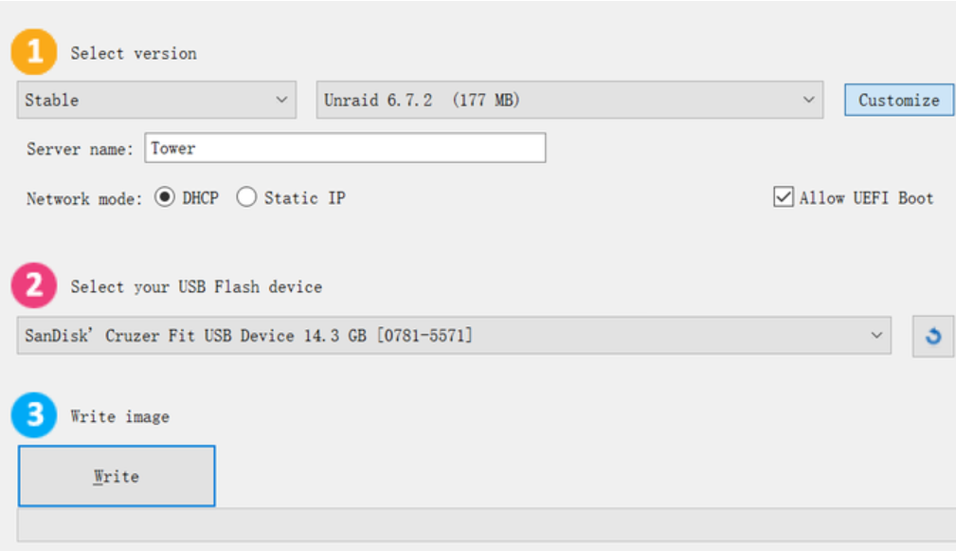Choose the Static IP radio option
956x551 pixels.
pos(247,198)
